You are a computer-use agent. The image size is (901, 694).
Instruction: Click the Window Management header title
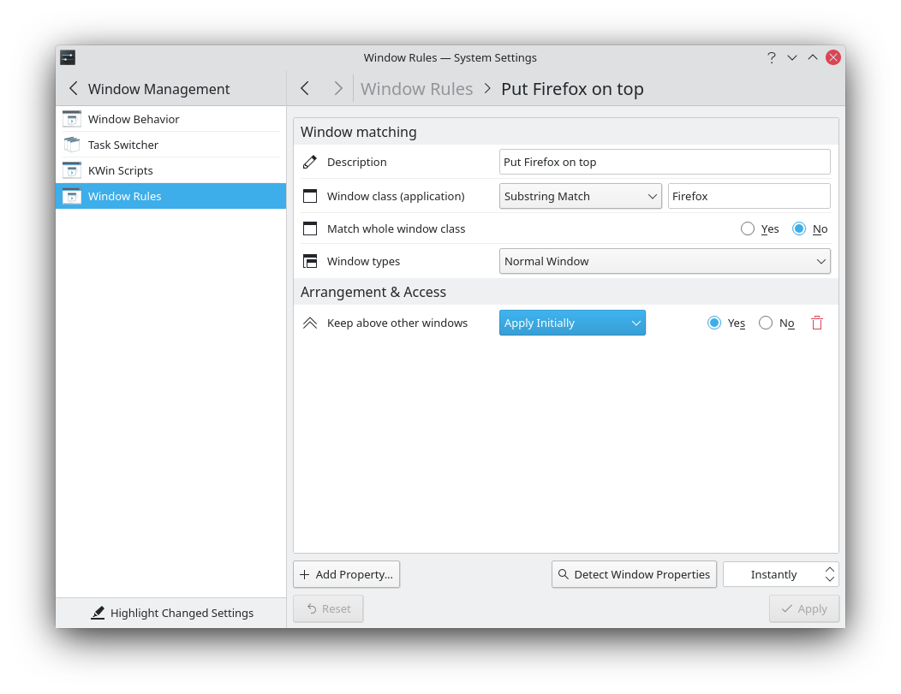coord(158,89)
